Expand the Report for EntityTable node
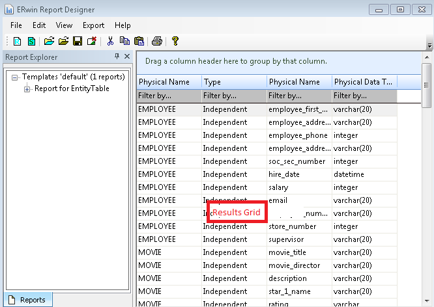The height and width of the screenshot is (307, 434). tap(27, 89)
